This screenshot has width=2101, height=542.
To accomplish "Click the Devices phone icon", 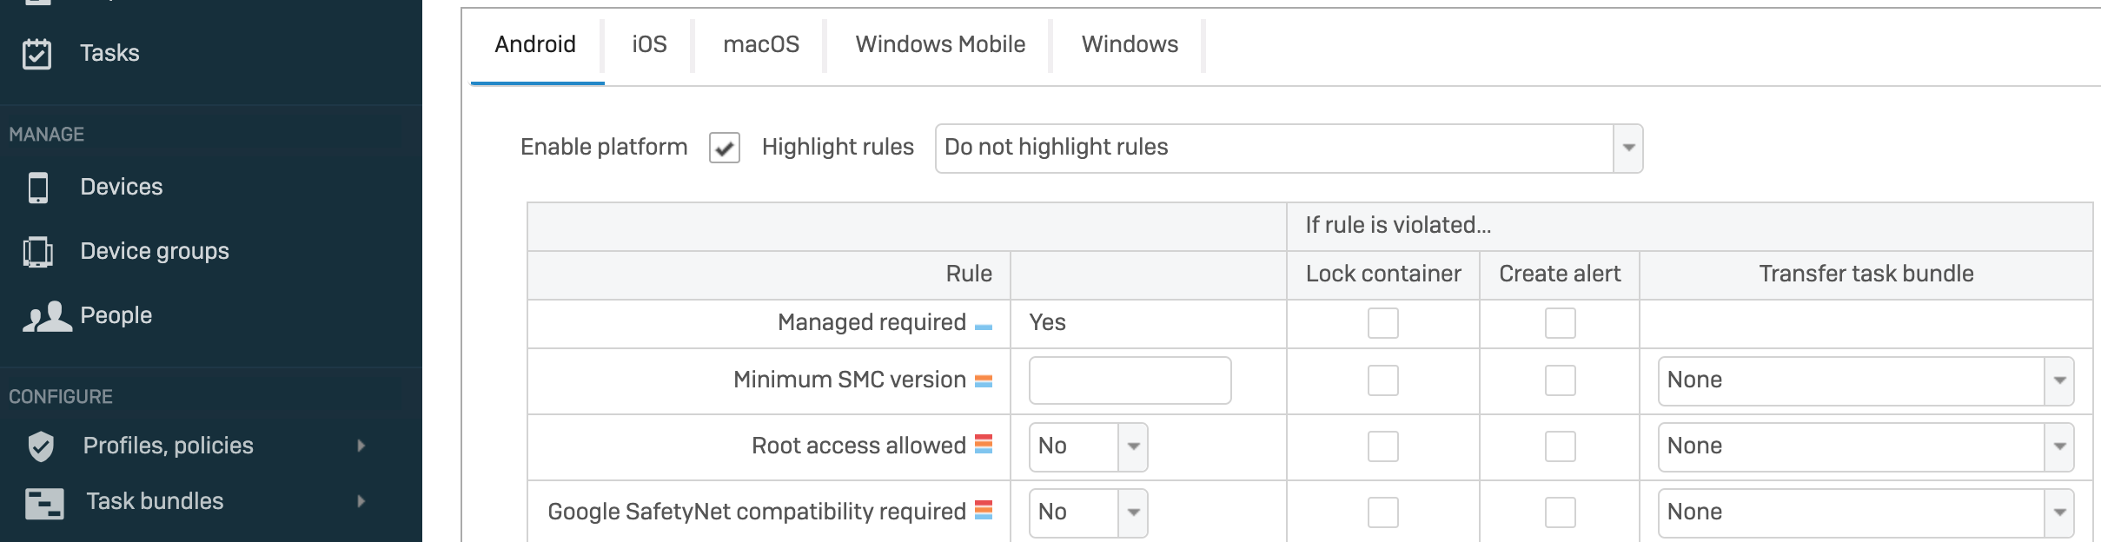I will (38, 188).
